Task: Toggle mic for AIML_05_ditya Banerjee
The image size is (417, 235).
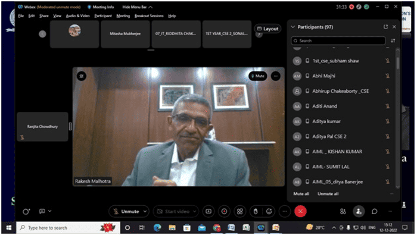Action: pyautogui.click(x=387, y=182)
